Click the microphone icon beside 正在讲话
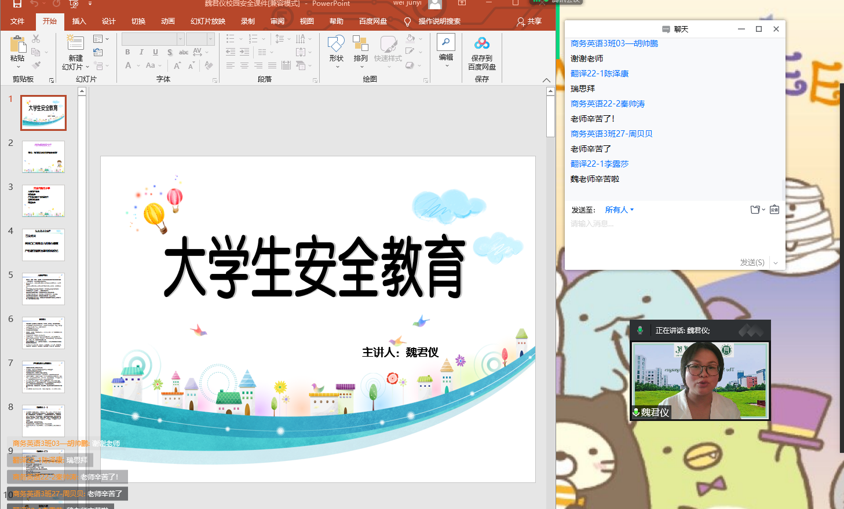 tap(640, 330)
